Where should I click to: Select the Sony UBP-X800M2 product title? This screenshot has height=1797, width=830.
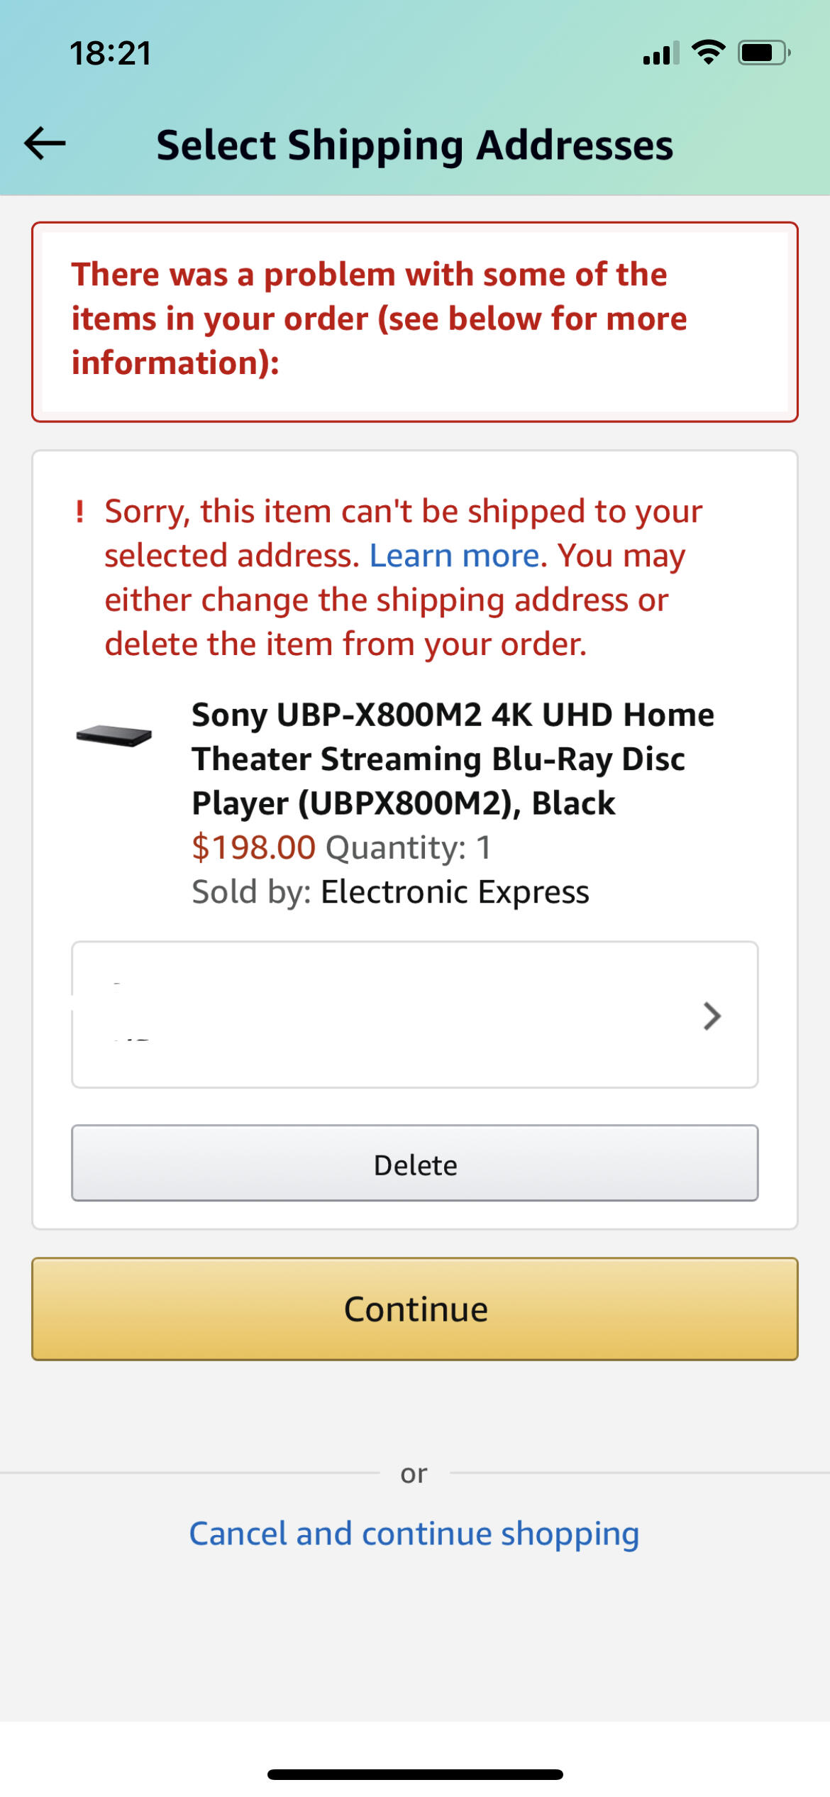point(453,758)
